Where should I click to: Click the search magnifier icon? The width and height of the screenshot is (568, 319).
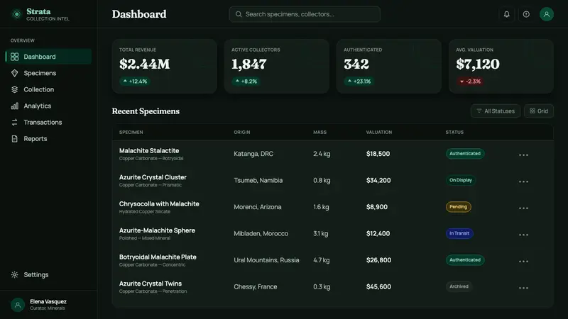click(239, 14)
